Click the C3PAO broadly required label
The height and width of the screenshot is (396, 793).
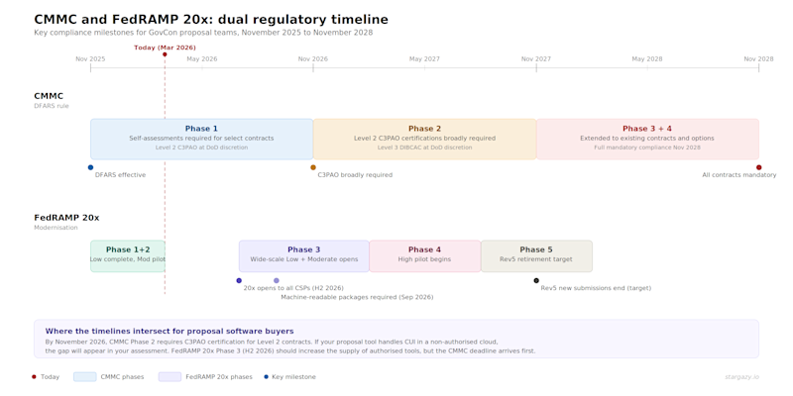(355, 175)
